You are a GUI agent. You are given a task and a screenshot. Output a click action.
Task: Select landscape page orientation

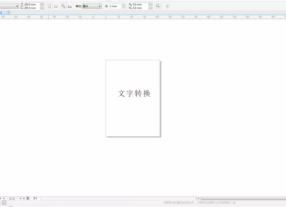pyautogui.click(x=56, y=6)
